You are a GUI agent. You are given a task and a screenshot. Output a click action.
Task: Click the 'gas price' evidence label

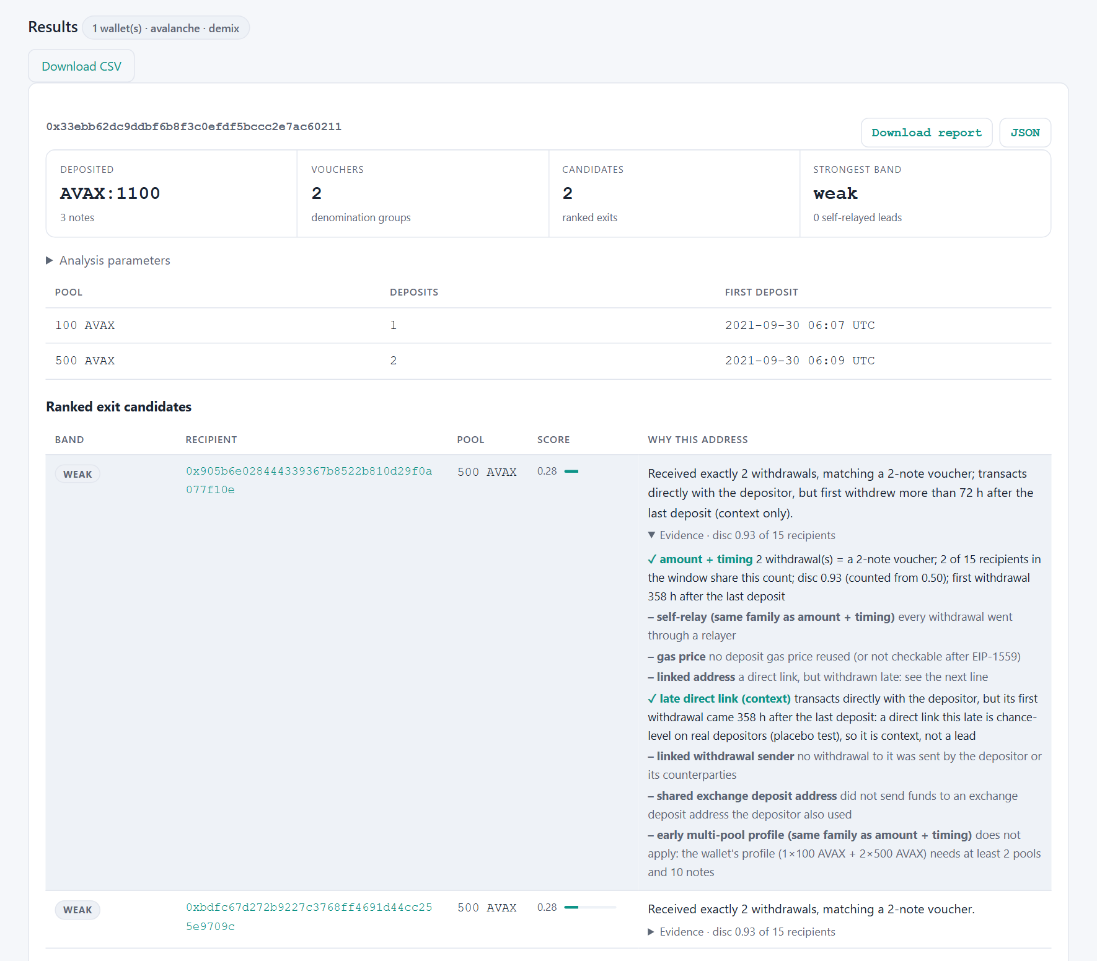pyautogui.click(x=681, y=657)
